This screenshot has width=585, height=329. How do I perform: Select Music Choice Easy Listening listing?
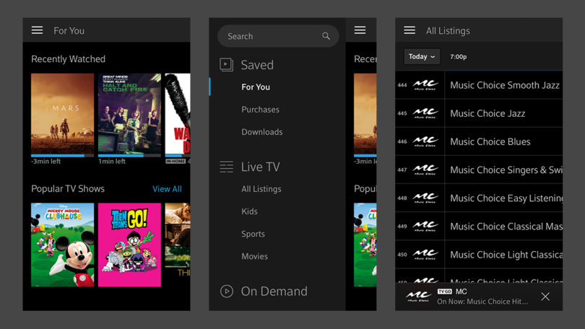point(504,198)
